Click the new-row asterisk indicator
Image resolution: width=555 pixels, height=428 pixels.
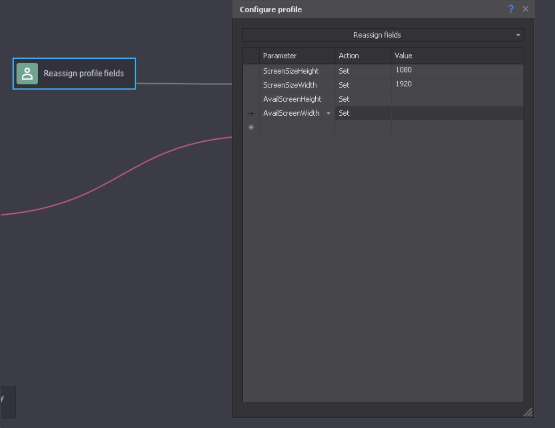coord(251,127)
